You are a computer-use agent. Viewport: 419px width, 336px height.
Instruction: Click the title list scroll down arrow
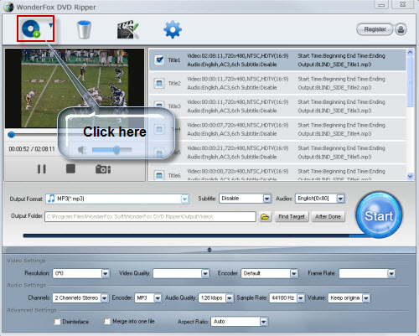pos(410,176)
